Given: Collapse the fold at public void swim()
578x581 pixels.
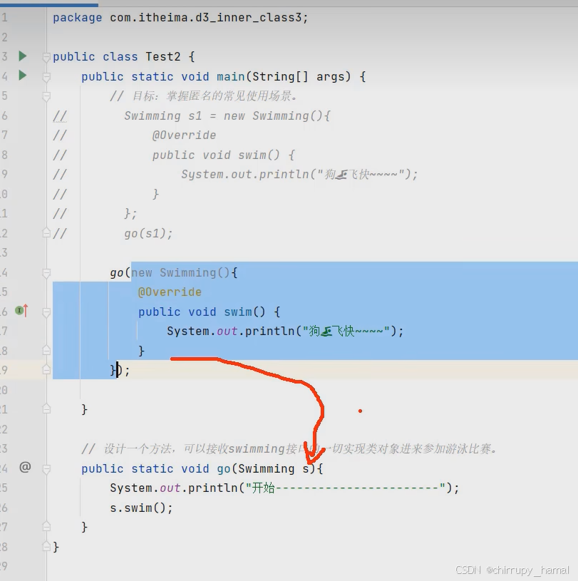Looking at the screenshot, I should click(46, 312).
